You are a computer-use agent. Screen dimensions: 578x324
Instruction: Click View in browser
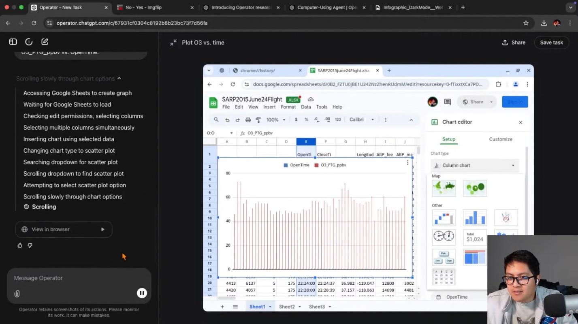[x=64, y=229]
